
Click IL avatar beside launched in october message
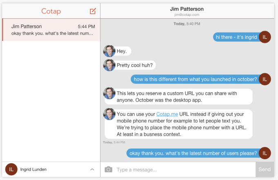(265, 79)
